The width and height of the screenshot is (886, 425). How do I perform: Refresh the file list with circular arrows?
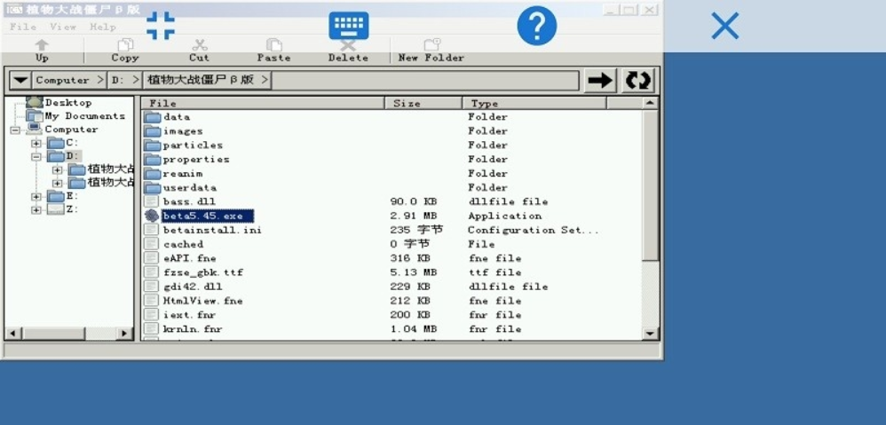637,80
